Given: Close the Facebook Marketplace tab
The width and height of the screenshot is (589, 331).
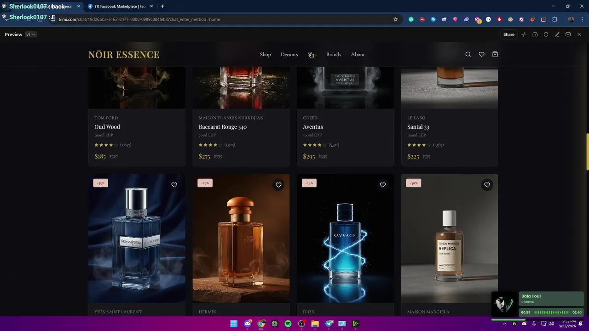Looking at the screenshot, I should pyautogui.click(x=151, y=6).
